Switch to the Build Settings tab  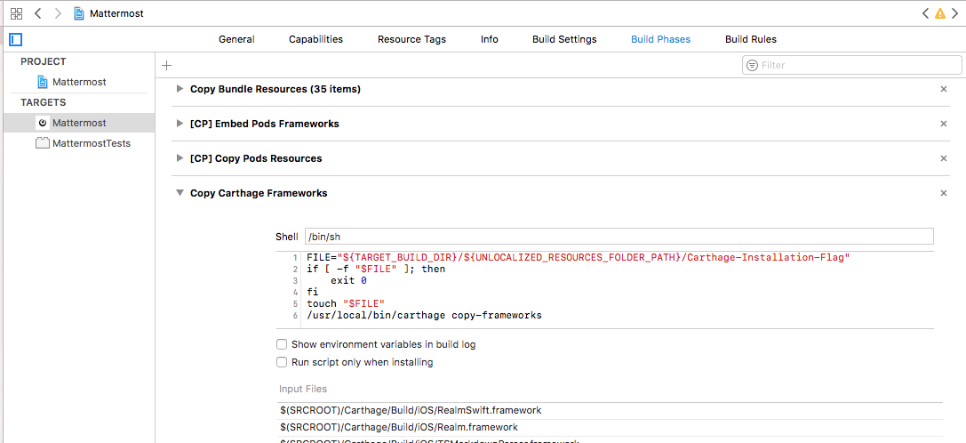pyautogui.click(x=564, y=39)
